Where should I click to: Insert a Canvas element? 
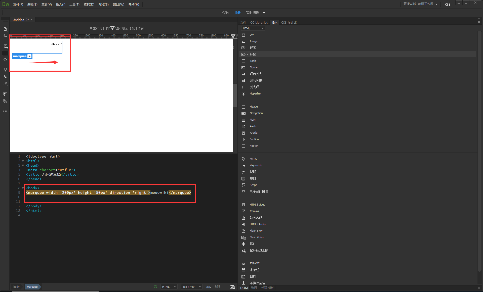click(254, 211)
